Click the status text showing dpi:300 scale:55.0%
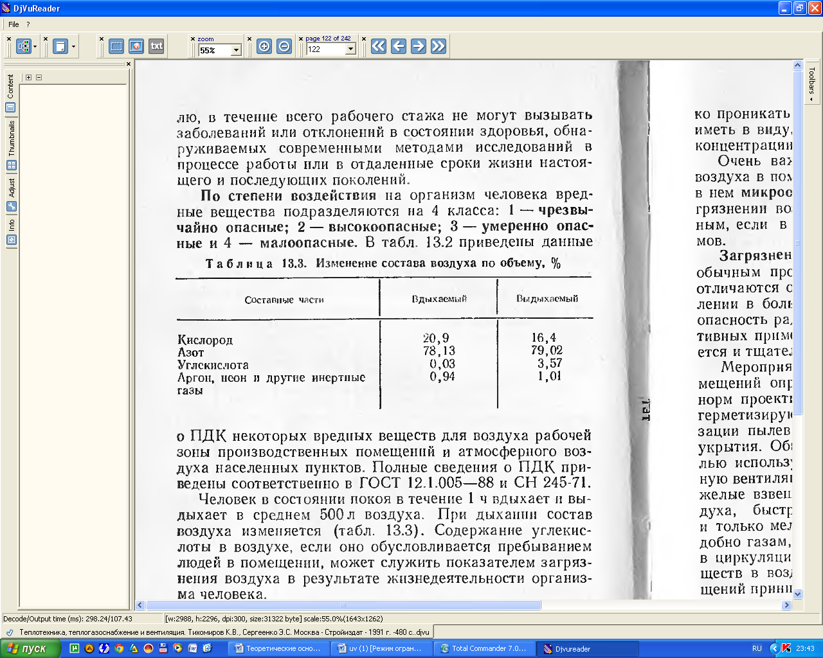823x658 pixels. coord(274,619)
